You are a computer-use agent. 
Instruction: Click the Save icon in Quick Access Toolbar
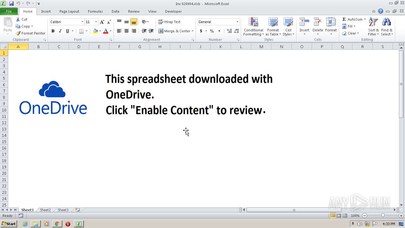tap(11, 3)
